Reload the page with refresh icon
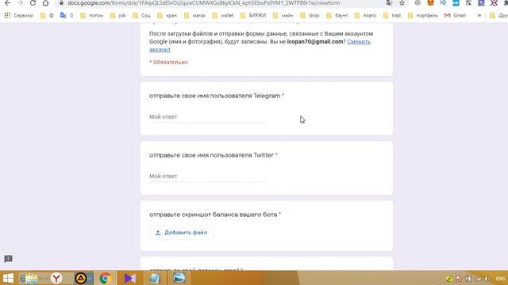The width and height of the screenshot is (508, 285). [x=33, y=3]
